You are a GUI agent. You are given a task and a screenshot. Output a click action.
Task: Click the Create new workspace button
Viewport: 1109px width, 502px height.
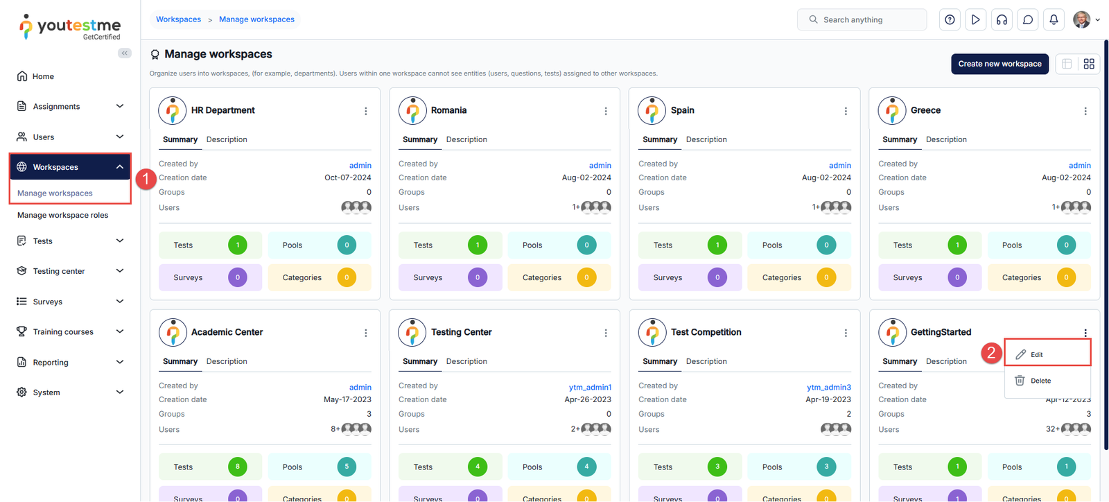pos(999,64)
